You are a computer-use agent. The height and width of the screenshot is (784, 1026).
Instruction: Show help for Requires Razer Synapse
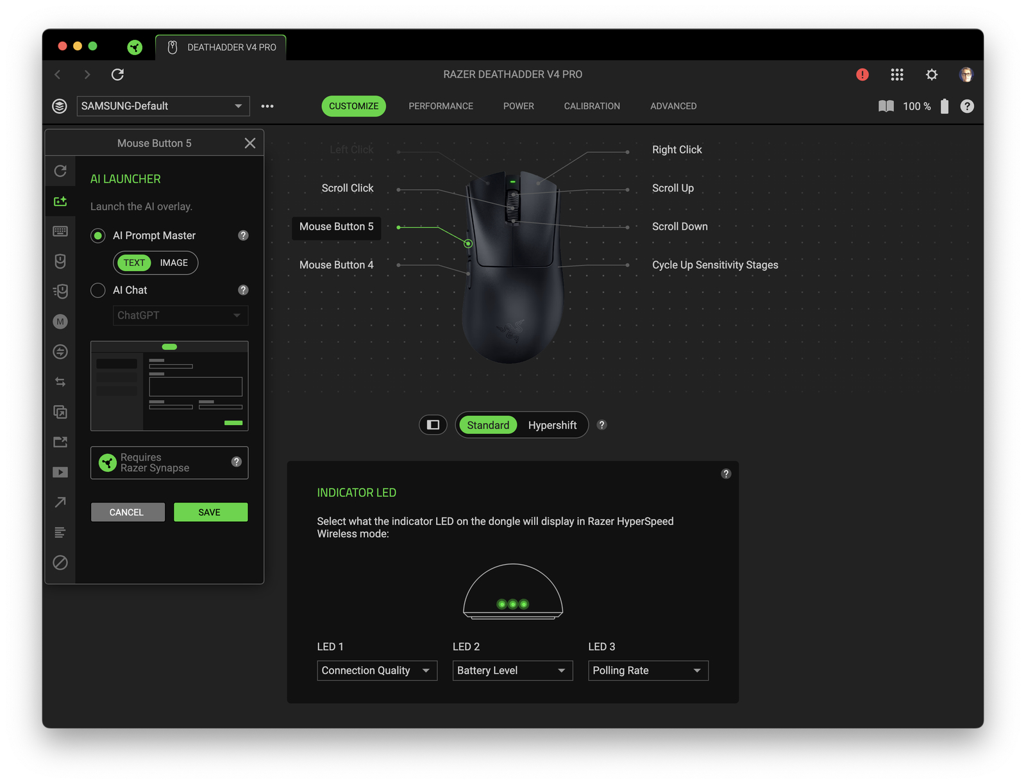(237, 462)
